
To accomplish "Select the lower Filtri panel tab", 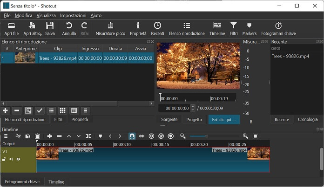I will coord(58,119).
